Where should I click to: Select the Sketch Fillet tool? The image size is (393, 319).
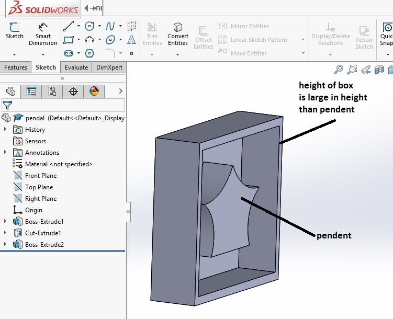110,53
